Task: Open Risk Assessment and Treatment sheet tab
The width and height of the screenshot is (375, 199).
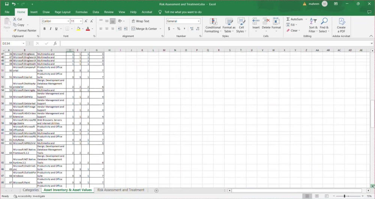Action: [121, 190]
